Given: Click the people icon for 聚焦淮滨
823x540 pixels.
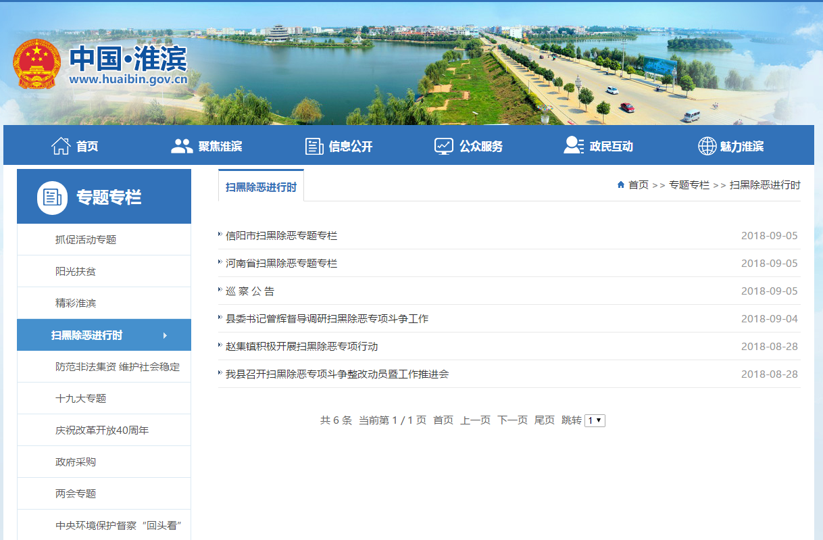Looking at the screenshot, I should point(182,146).
